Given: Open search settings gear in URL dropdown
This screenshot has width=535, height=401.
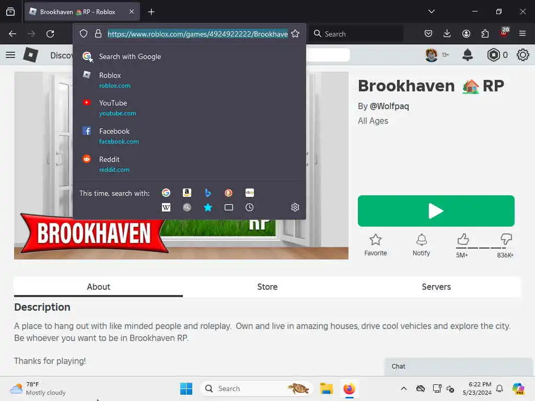Looking at the screenshot, I should click(295, 207).
